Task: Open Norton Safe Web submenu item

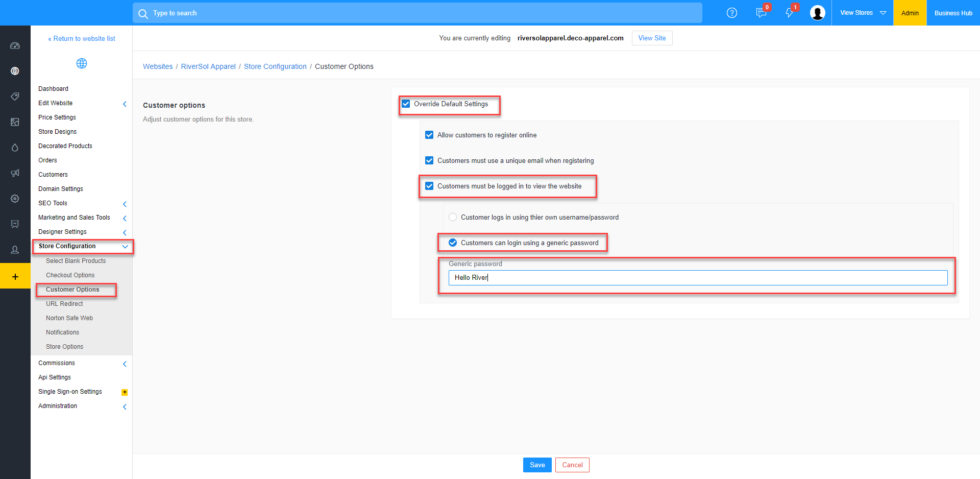Action: (x=69, y=318)
